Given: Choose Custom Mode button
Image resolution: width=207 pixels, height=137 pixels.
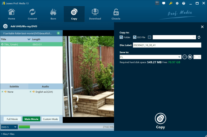Looking at the screenshot, I should (50, 119).
